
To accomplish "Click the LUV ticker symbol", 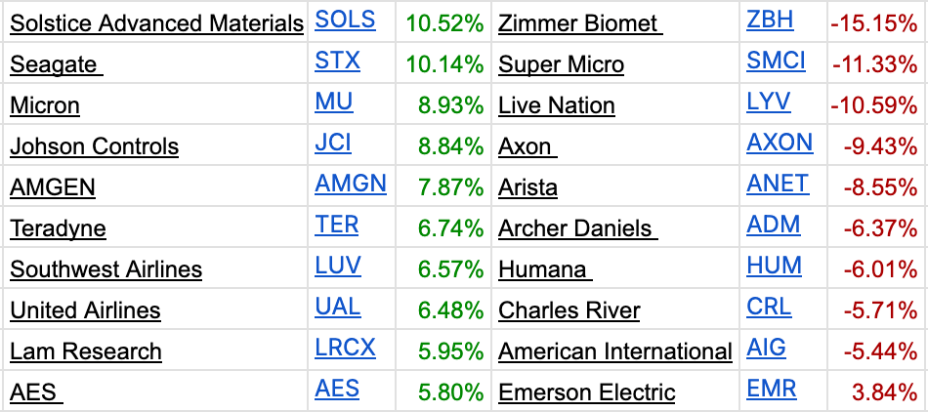I will [337, 266].
